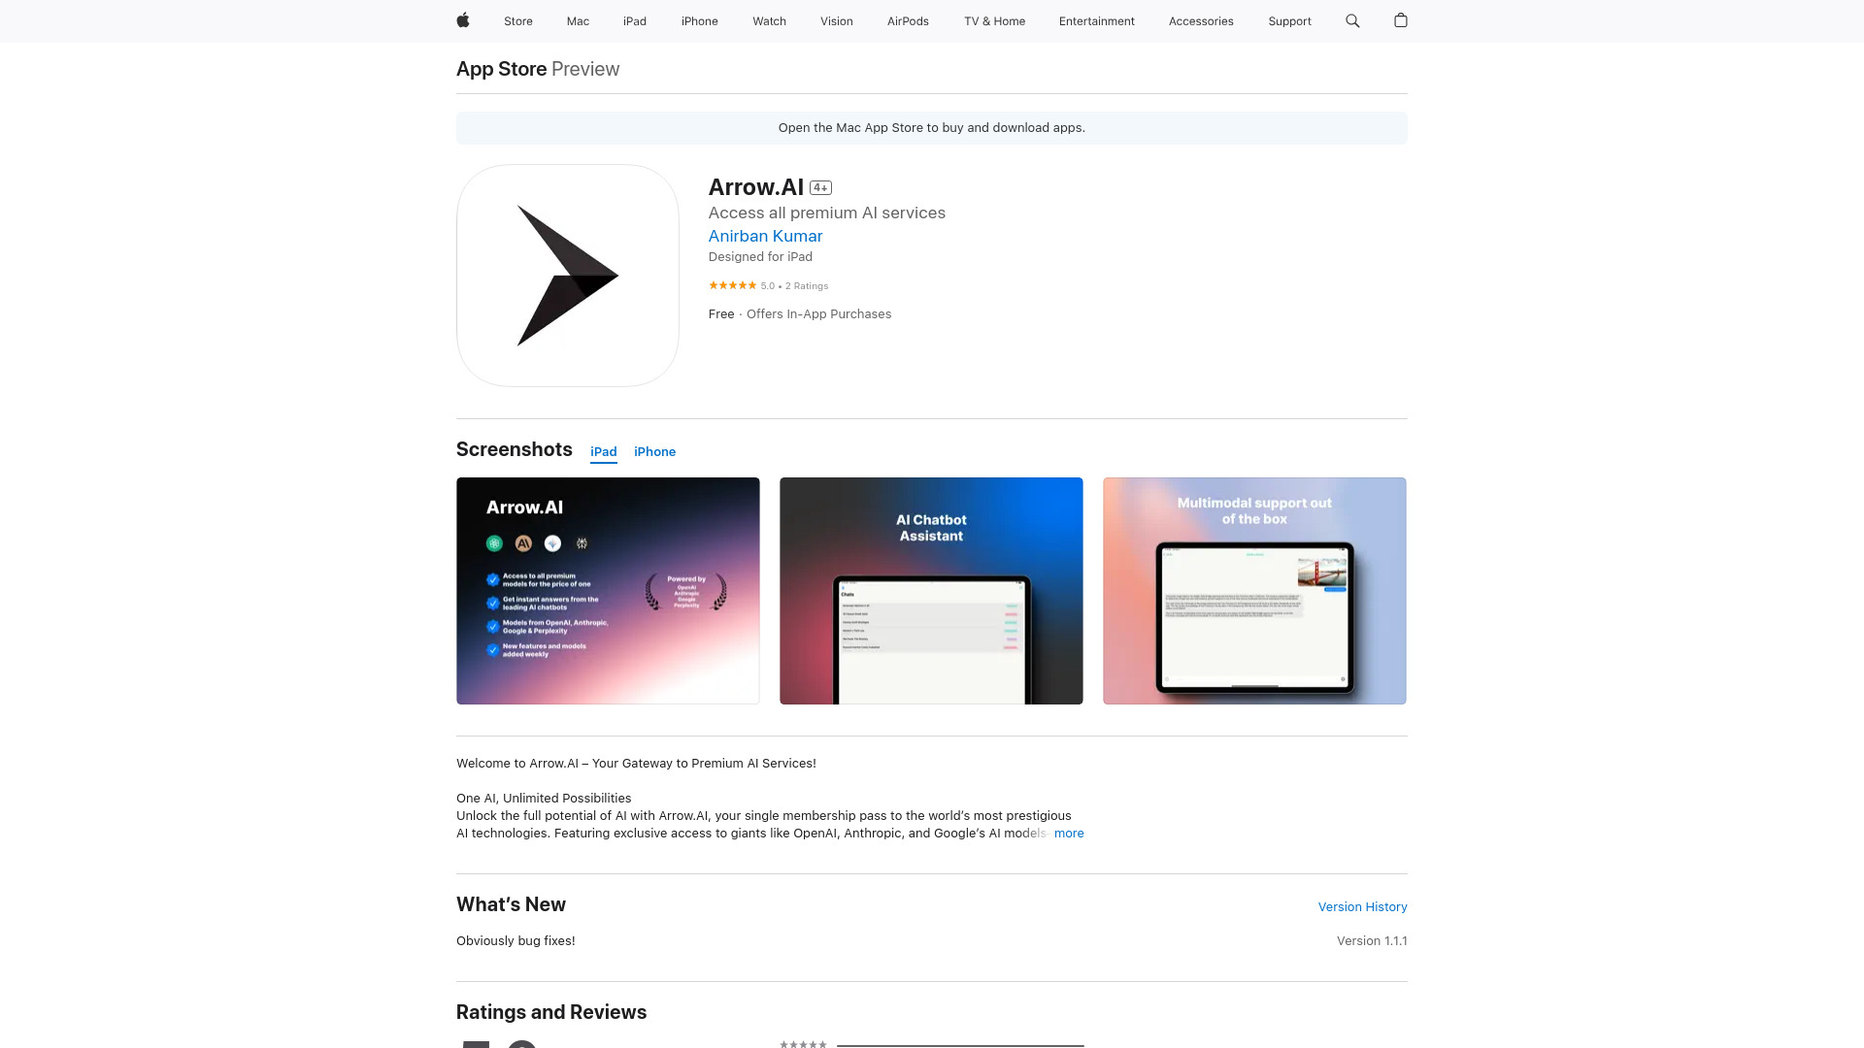Click the Support menu bar item
This screenshot has width=1864, height=1048.
coord(1289,20)
